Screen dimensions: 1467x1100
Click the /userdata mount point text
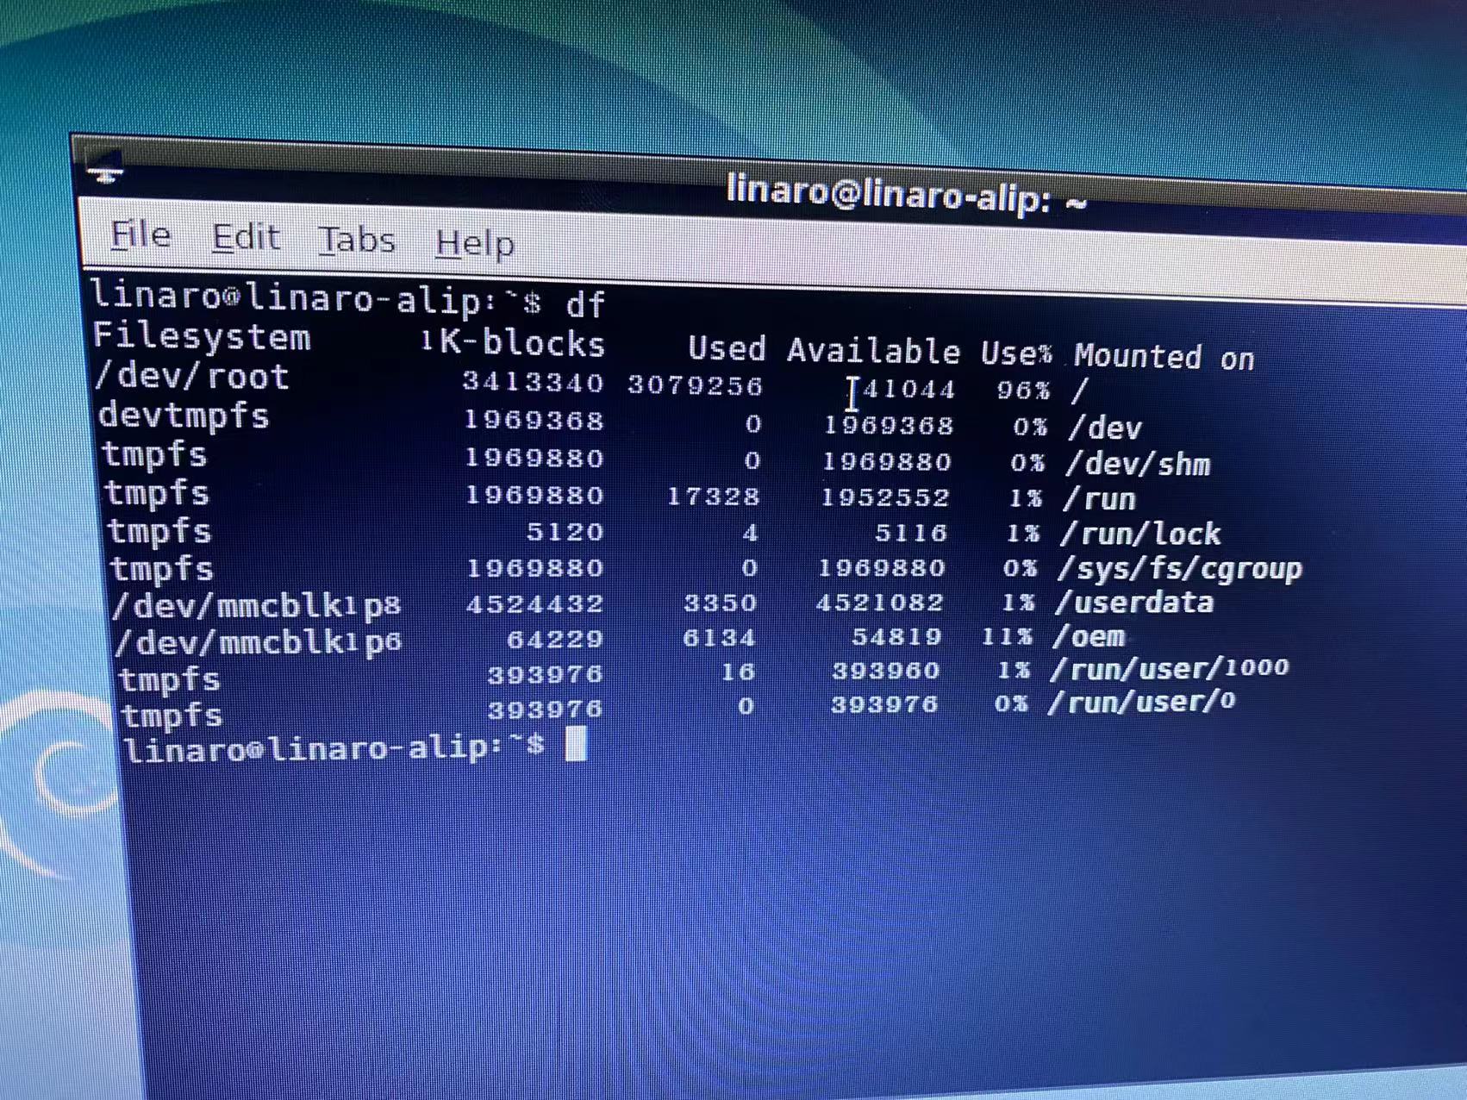(x=1134, y=602)
